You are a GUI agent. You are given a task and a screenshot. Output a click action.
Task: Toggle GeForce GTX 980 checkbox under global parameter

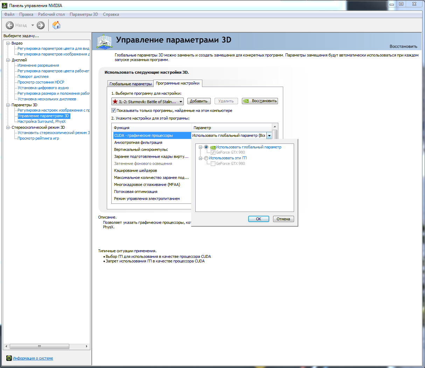pos(213,153)
